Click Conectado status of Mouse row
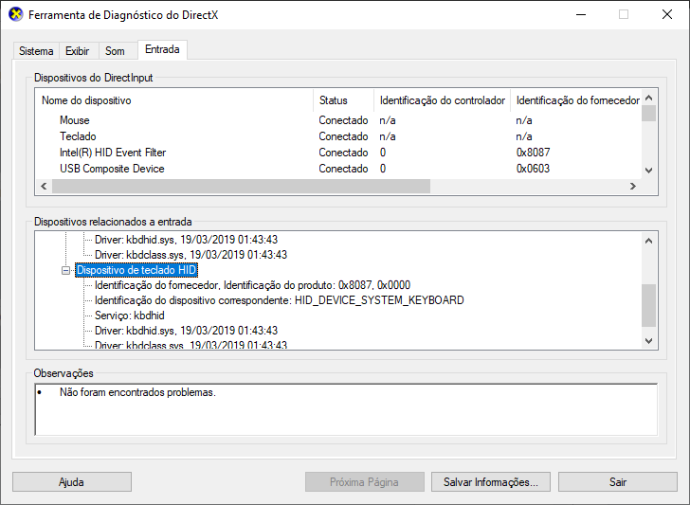The image size is (690, 505). [x=343, y=120]
